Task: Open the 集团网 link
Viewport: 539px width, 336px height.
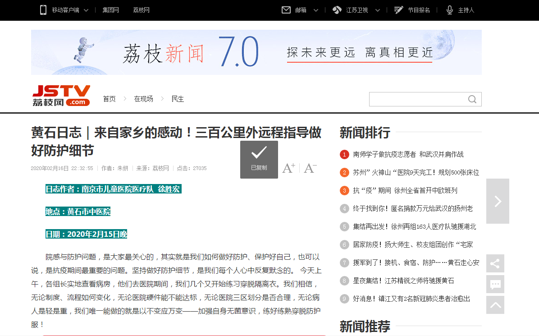Action: coord(110,9)
